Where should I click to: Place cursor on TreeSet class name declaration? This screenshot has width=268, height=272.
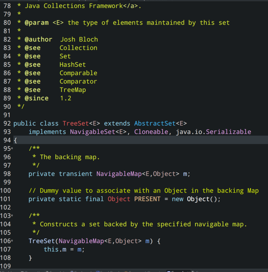76,123
